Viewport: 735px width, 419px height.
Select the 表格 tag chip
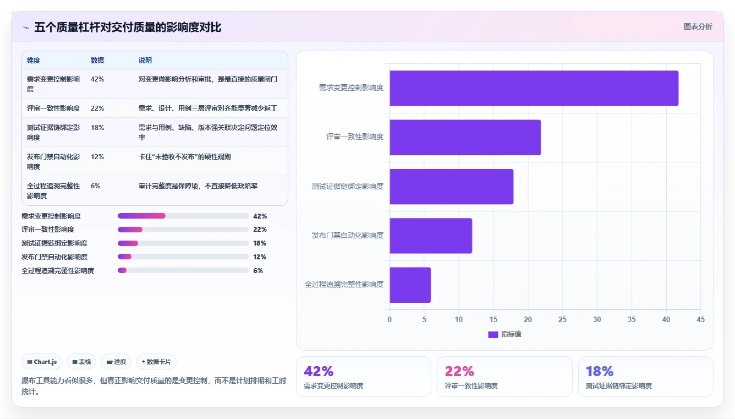(x=81, y=362)
